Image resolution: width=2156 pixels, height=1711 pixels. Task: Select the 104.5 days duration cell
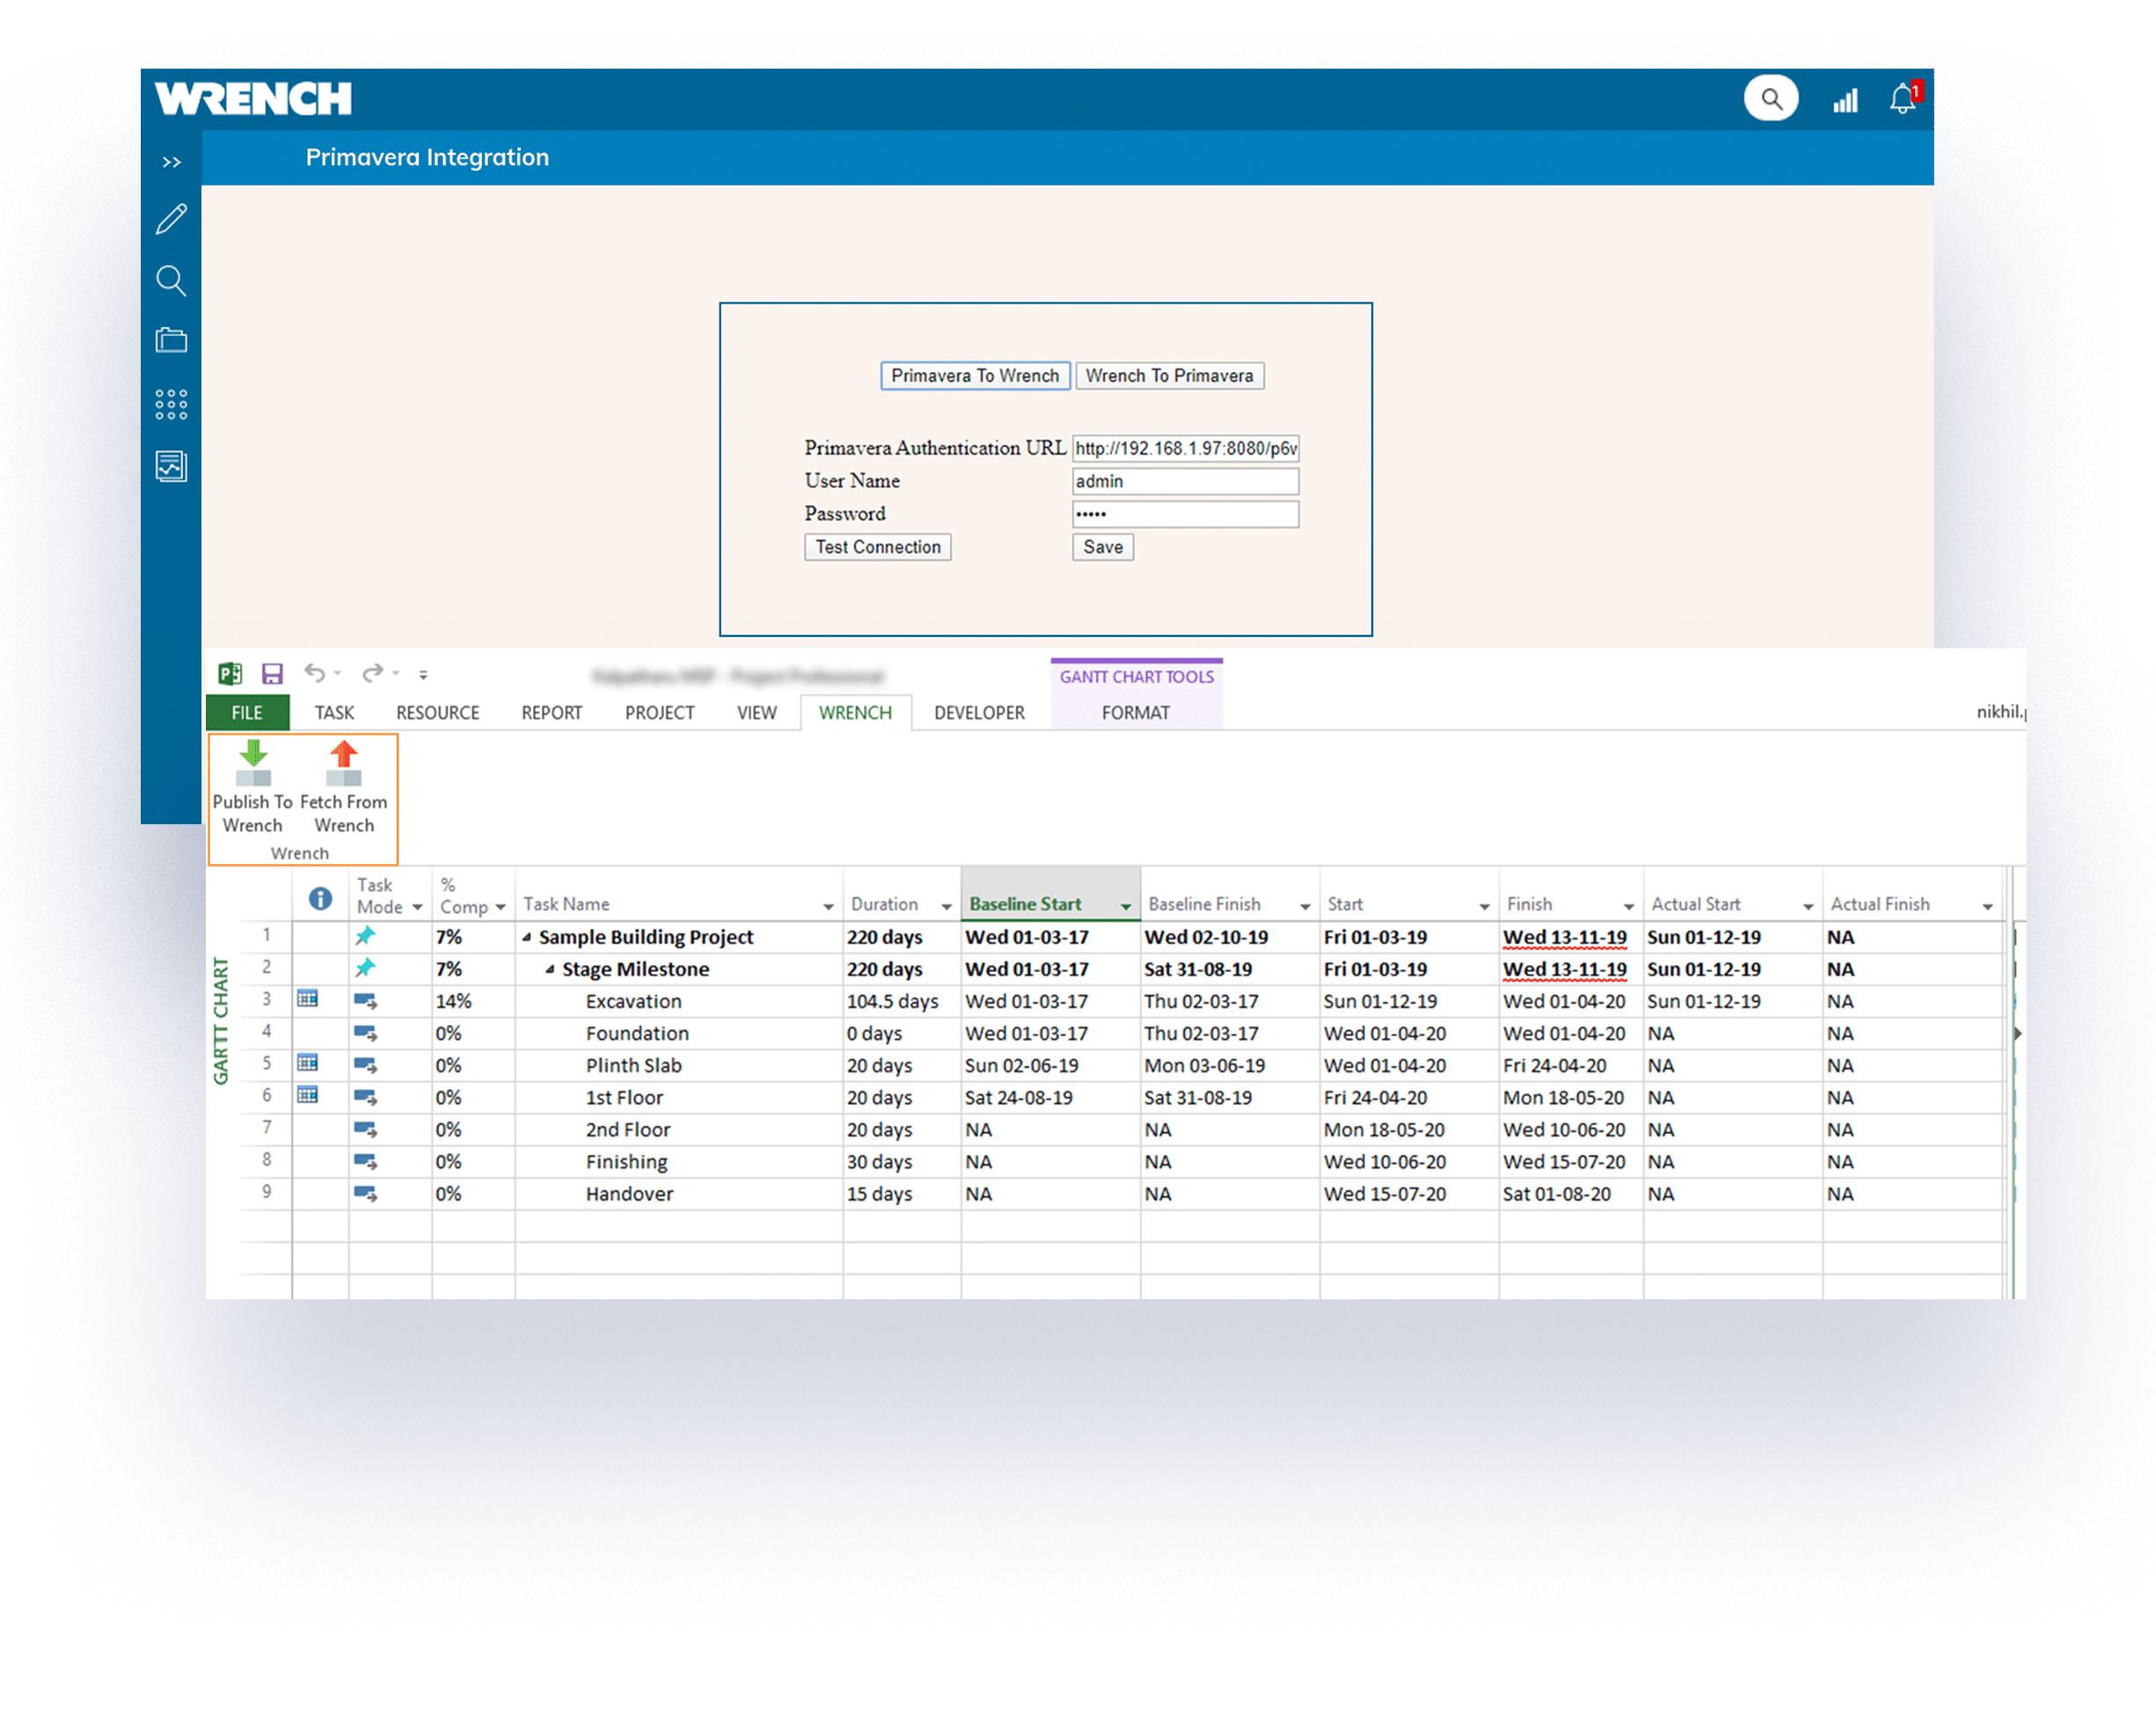(902, 1002)
